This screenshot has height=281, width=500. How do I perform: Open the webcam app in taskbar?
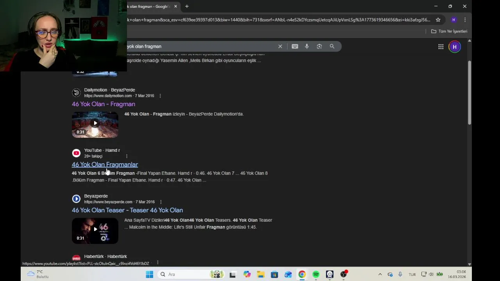(330, 274)
